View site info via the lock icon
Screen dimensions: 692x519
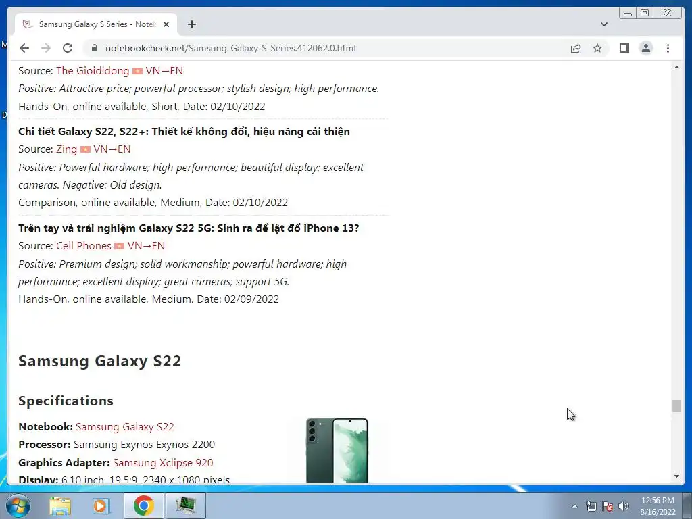coord(94,48)
